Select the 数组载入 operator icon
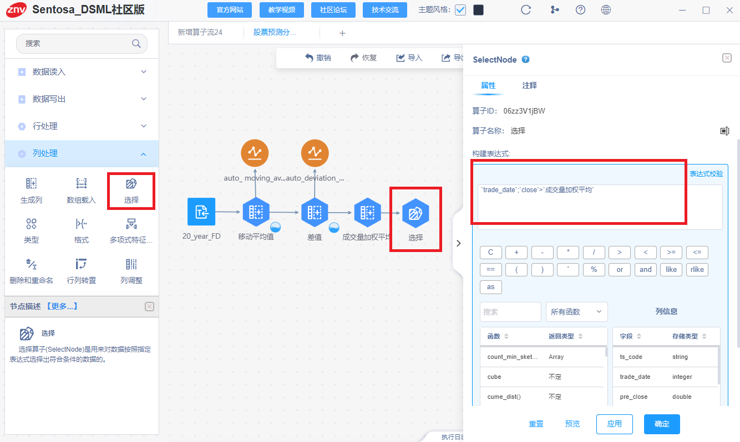This screenshot has width=740, height=442. (82, 183)
